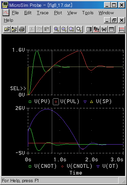Click the 2.0s x-axis tick label
The width and height of the screenshot is (127, 185).
pos(92,159)
